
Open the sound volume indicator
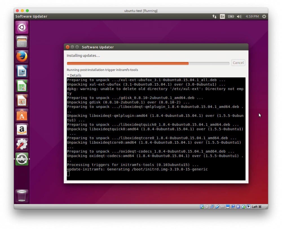[239, 17]
